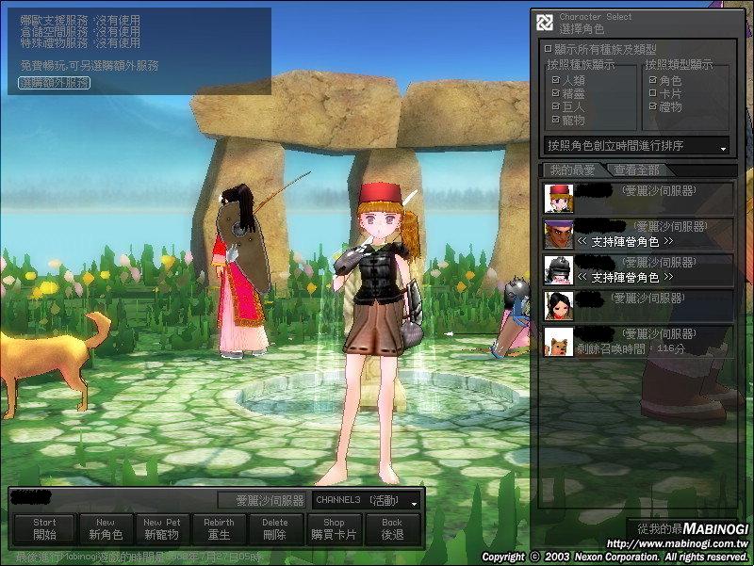
Task: Click the Delete 刪除 button
Action: point(275,528)
